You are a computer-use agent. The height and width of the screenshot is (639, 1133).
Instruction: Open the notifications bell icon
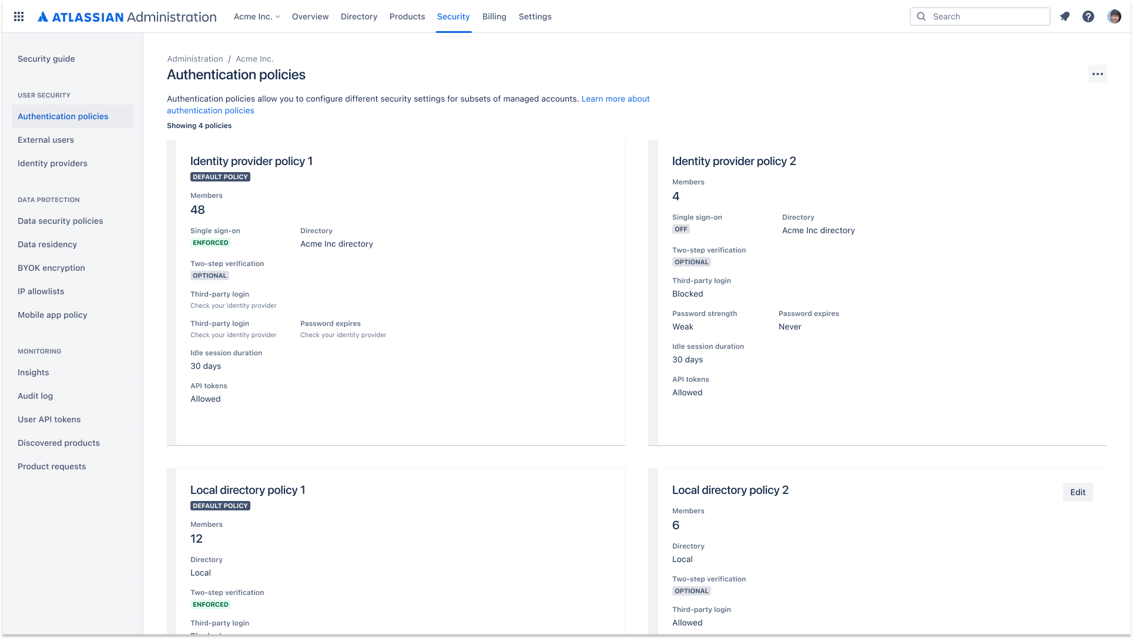pyautogui.click(x=1064, y=16)
